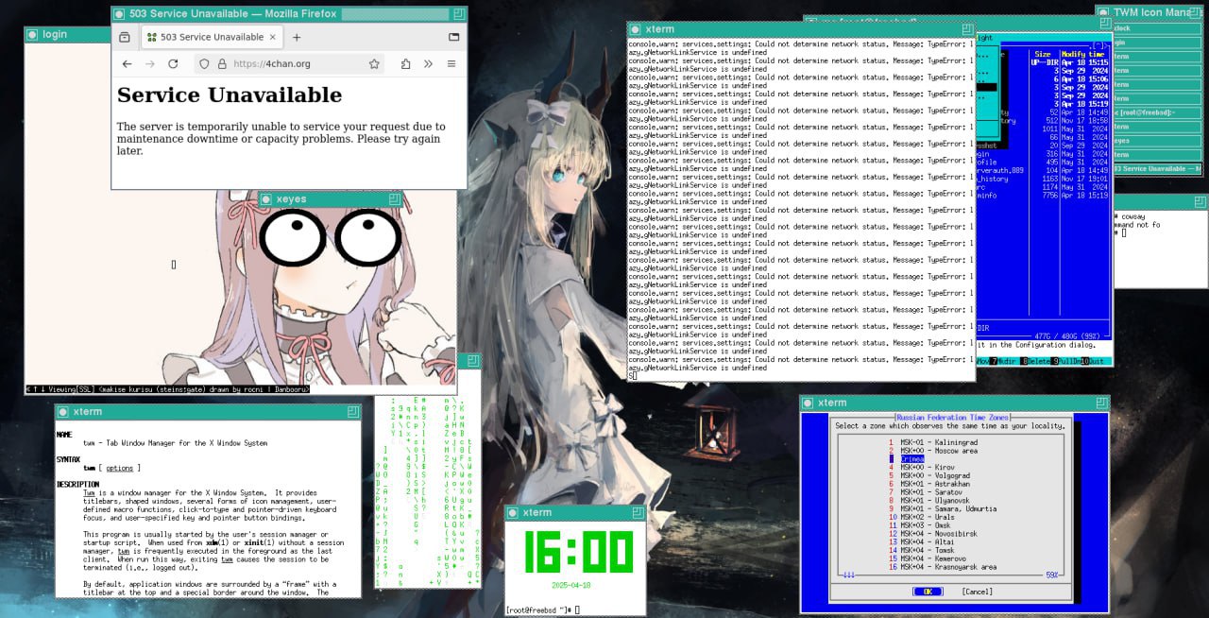Viewport: 1209px width, 618px height.
Task: Close the 503 Service Unavailable tab
Action: click(x=273, y=37)
